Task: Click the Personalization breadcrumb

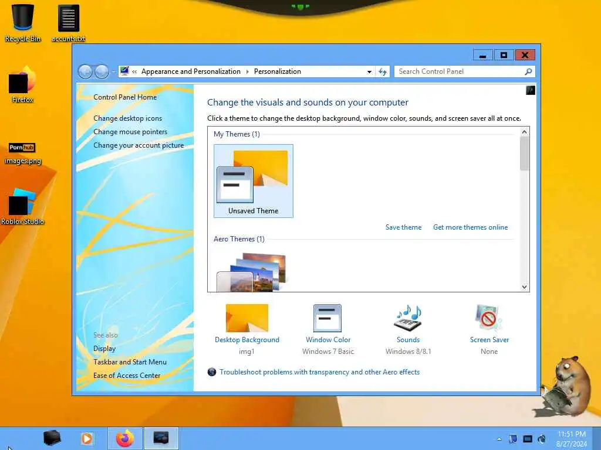Action: coord(278,71)
